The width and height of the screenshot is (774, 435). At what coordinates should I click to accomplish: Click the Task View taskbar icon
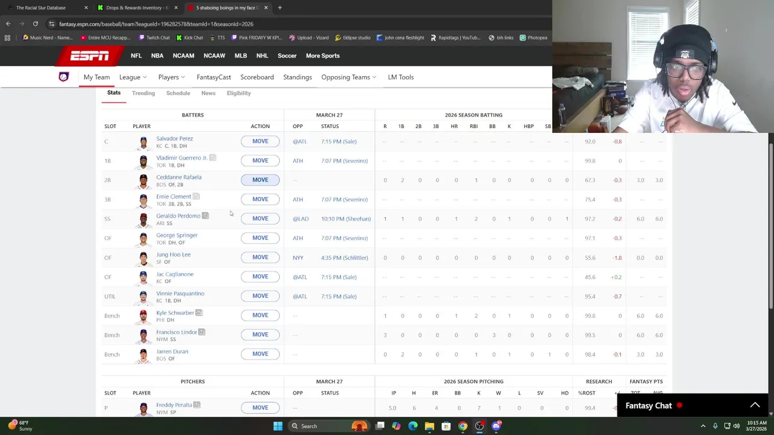[380, 426]
